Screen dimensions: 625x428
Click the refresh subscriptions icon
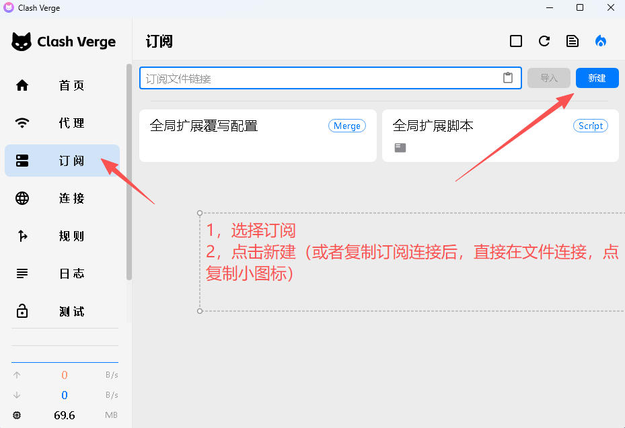(x=544, y=41)
